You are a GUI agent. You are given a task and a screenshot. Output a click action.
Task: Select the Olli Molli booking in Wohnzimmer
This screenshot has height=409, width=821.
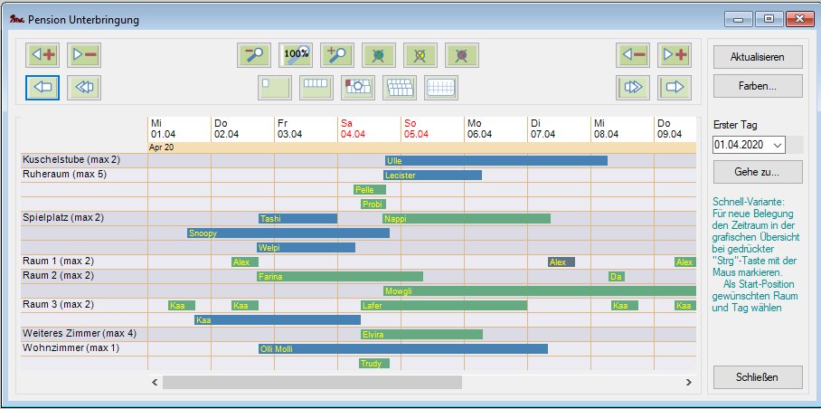point(402,348)
